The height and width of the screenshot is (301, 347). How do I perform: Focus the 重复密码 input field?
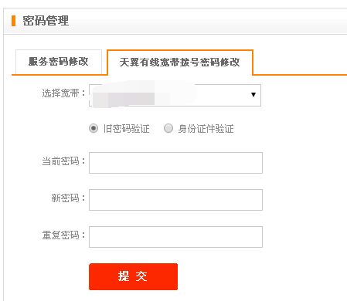(x=175, y=237)
